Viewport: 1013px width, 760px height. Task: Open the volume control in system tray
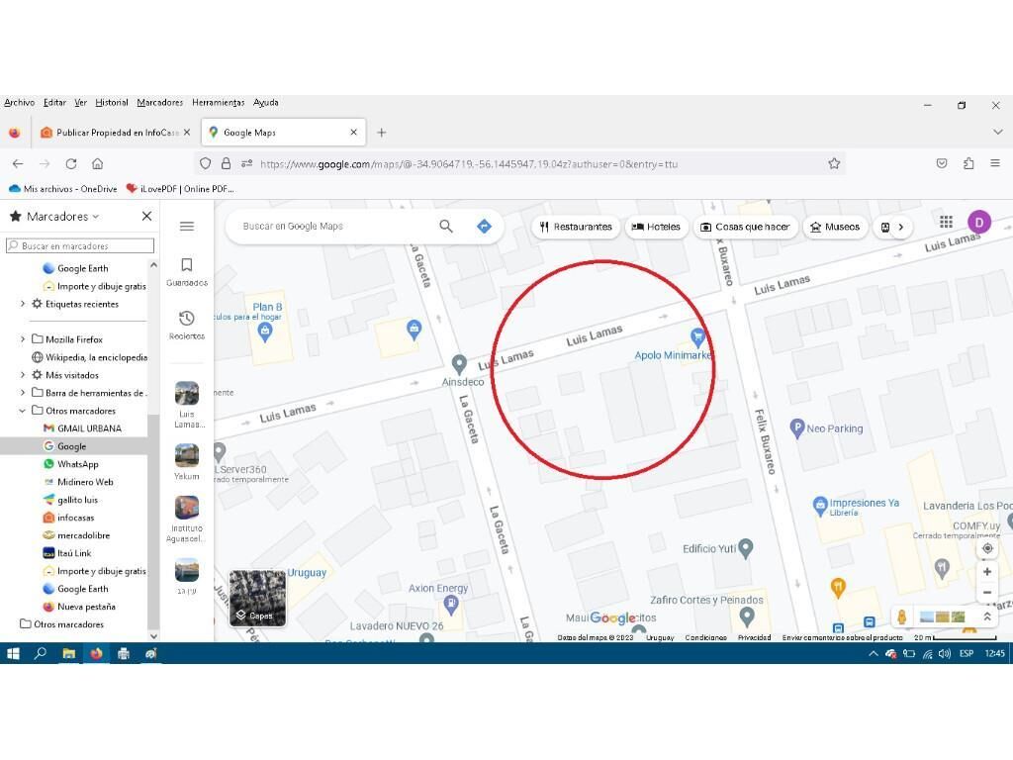click(x=945, y=653)
